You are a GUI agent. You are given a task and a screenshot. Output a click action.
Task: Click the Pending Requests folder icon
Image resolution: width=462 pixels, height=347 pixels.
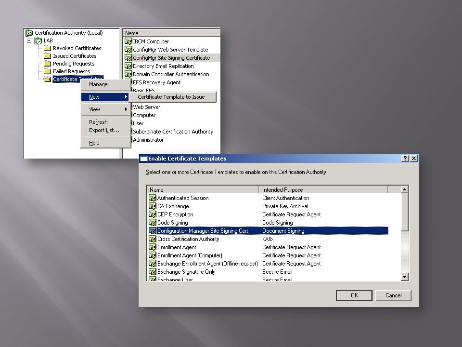point(48,64)
